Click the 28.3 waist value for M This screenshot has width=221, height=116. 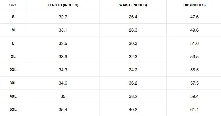point(133,30)
